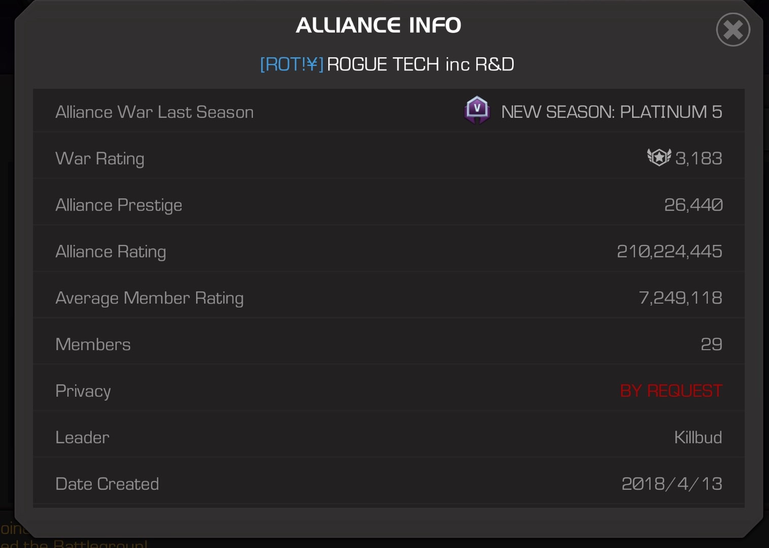Click the Platinum 5 tier badge icon
This screenshot has width=769, height=548.
click(x=477, y=110)
